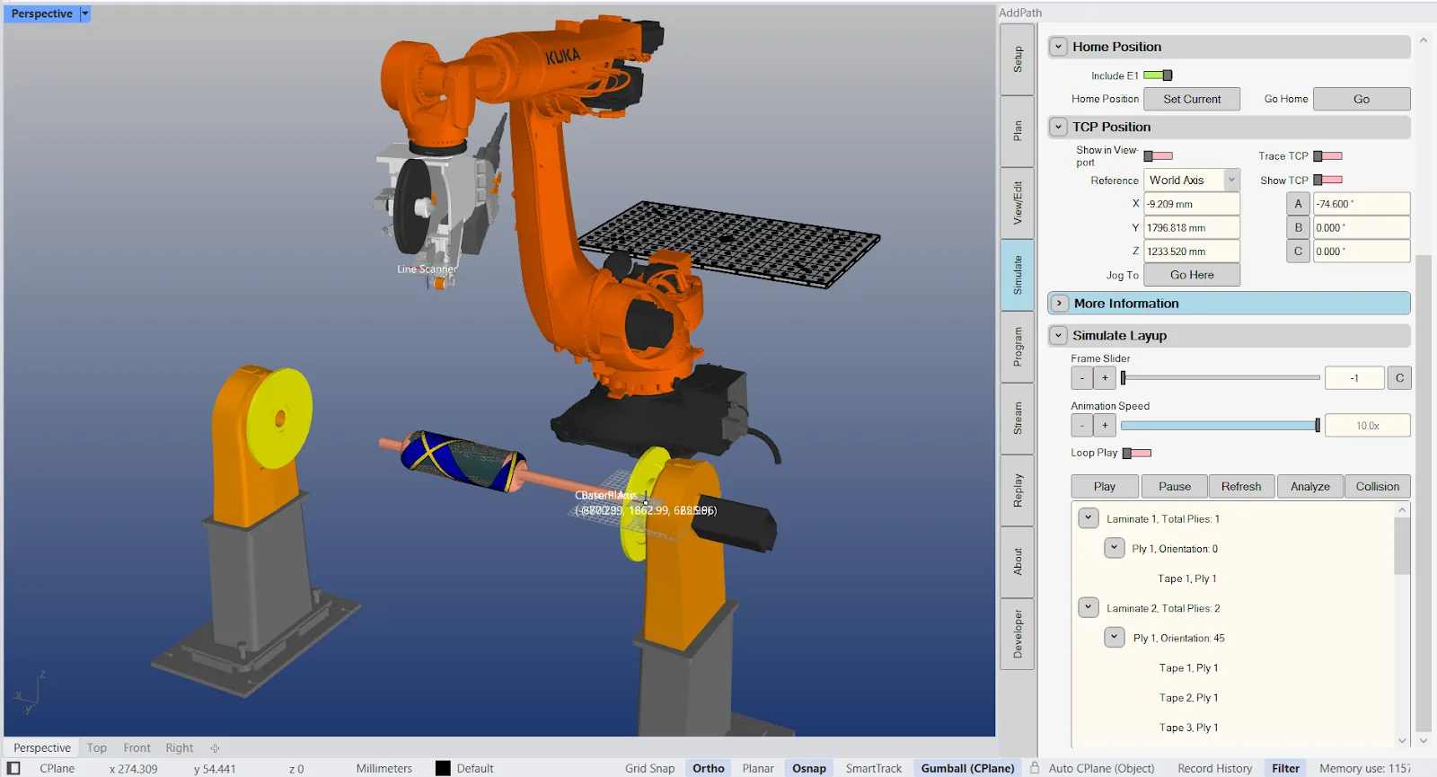Click the frame slider minus button
Viewport: 1437px width, 777px height.
[x=1082, y=378]
